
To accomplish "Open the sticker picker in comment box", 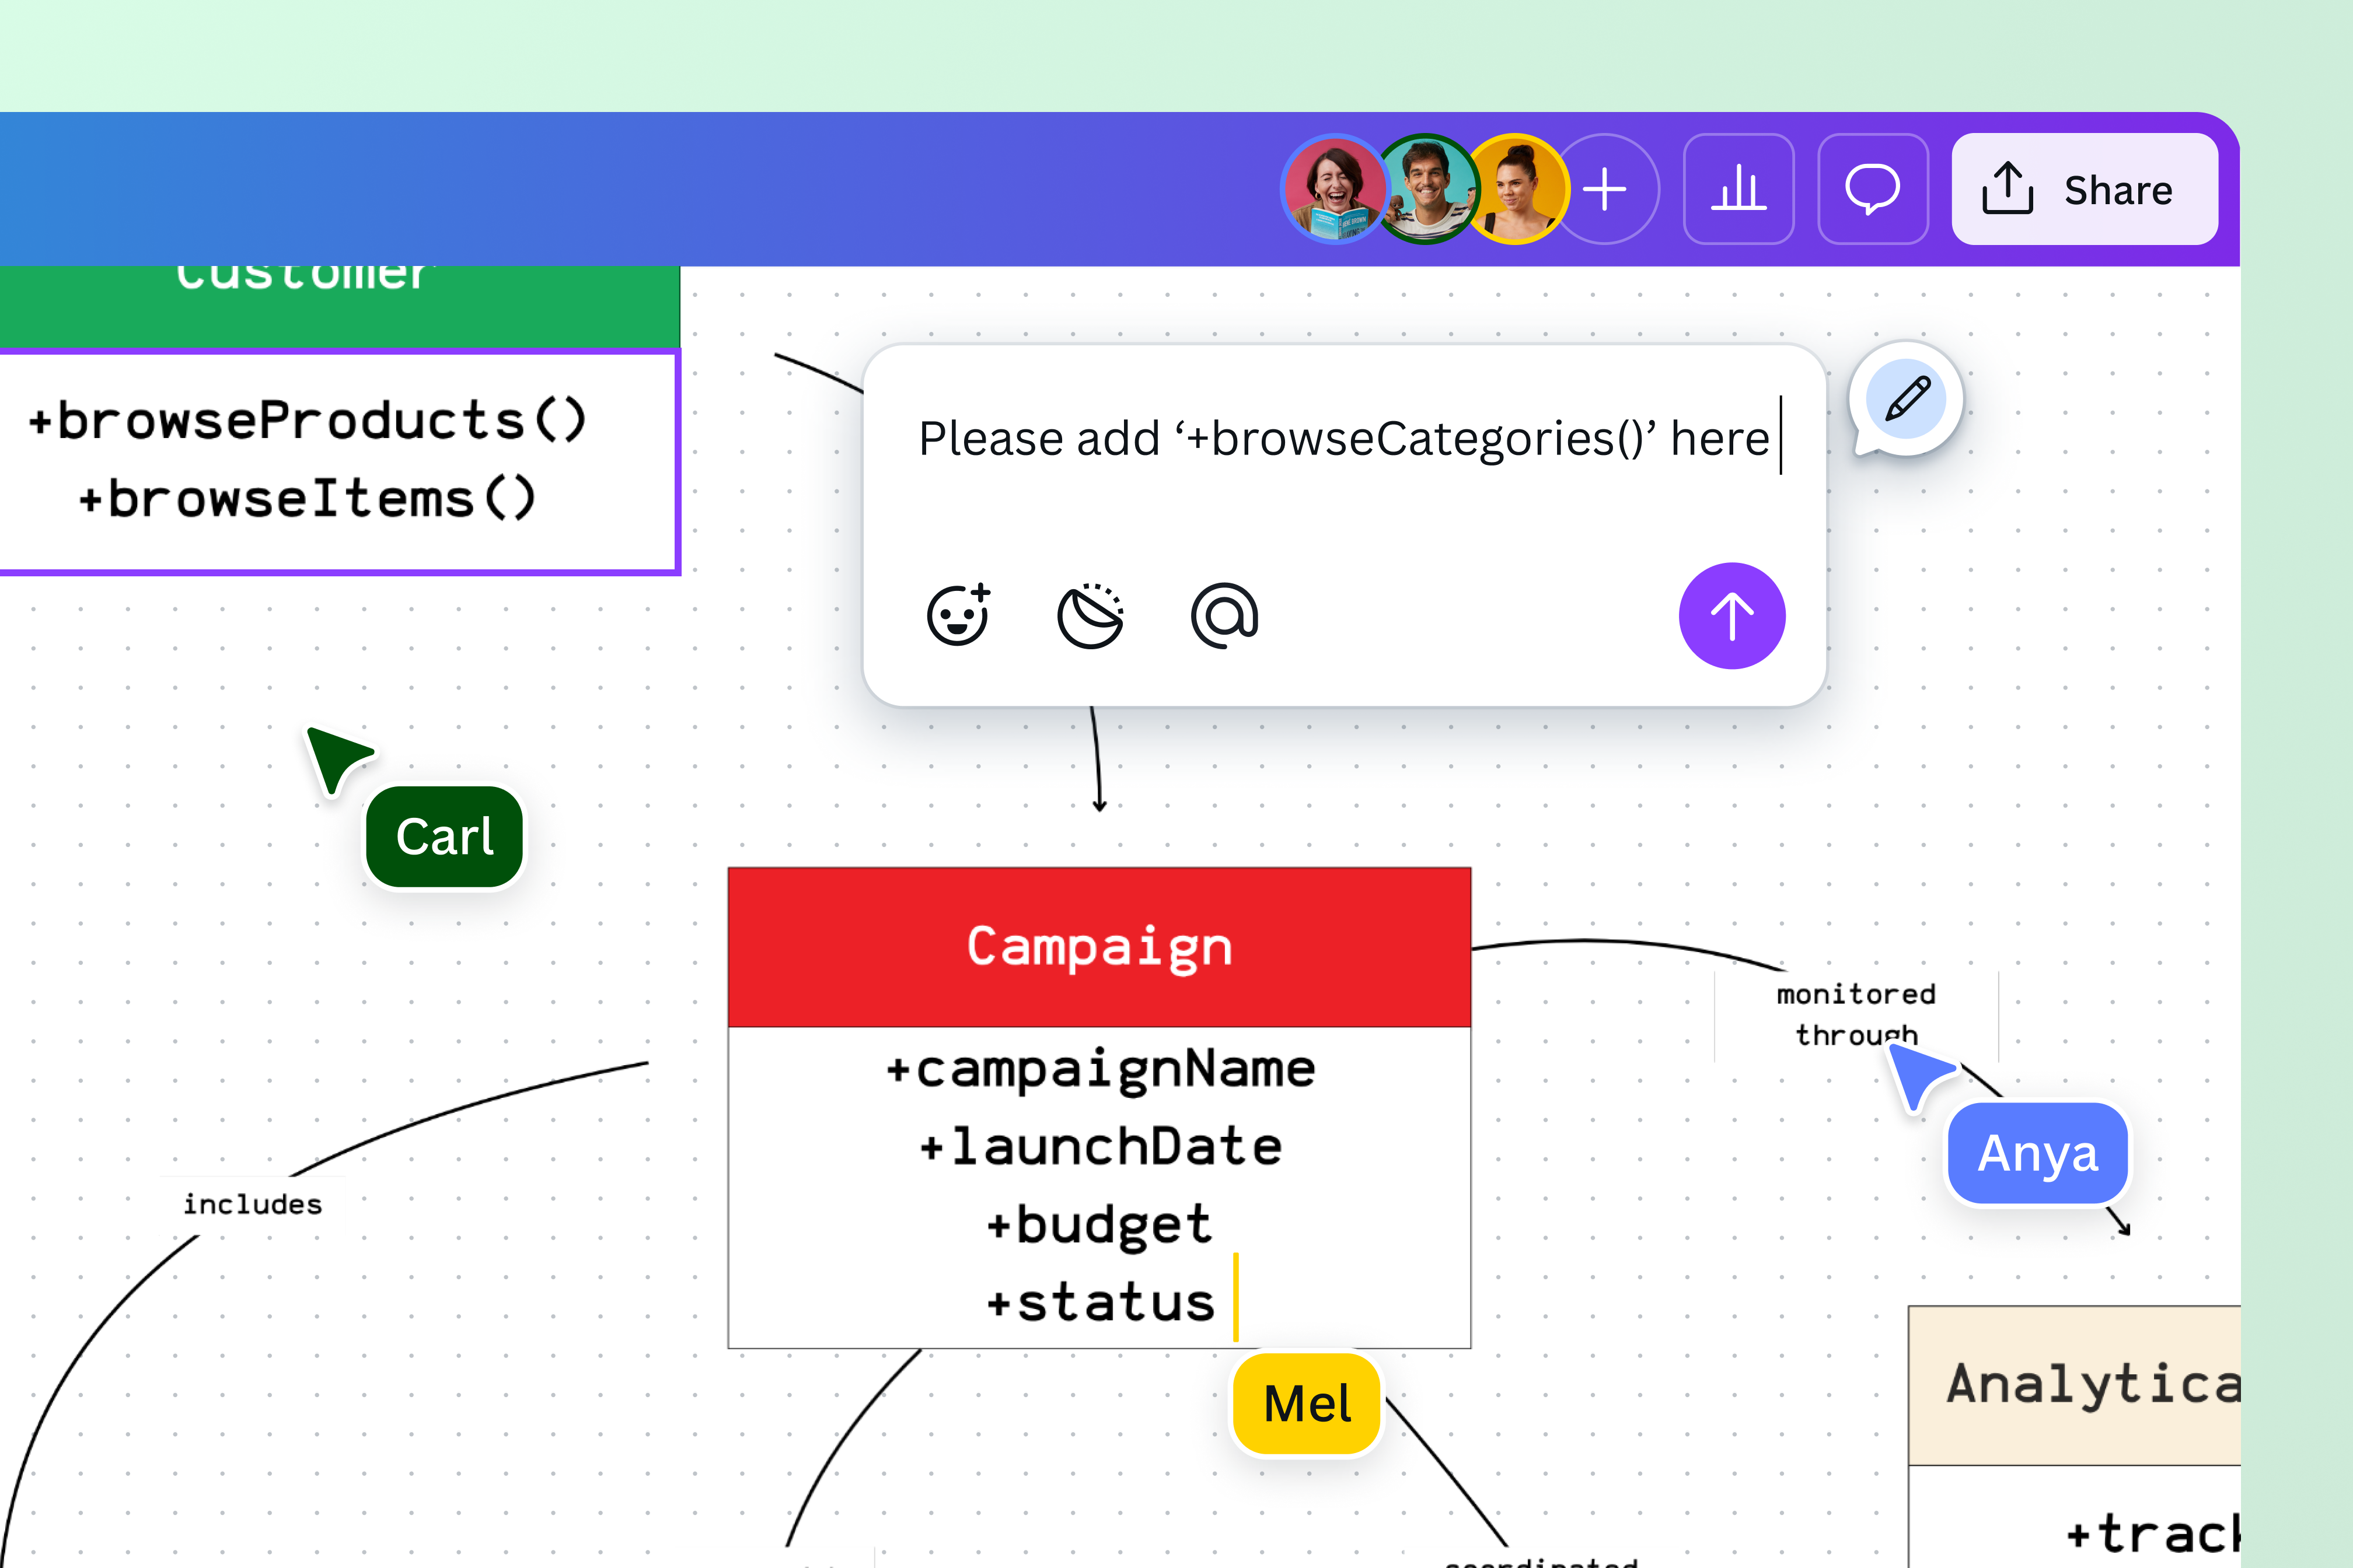I will coord(1091,616).
